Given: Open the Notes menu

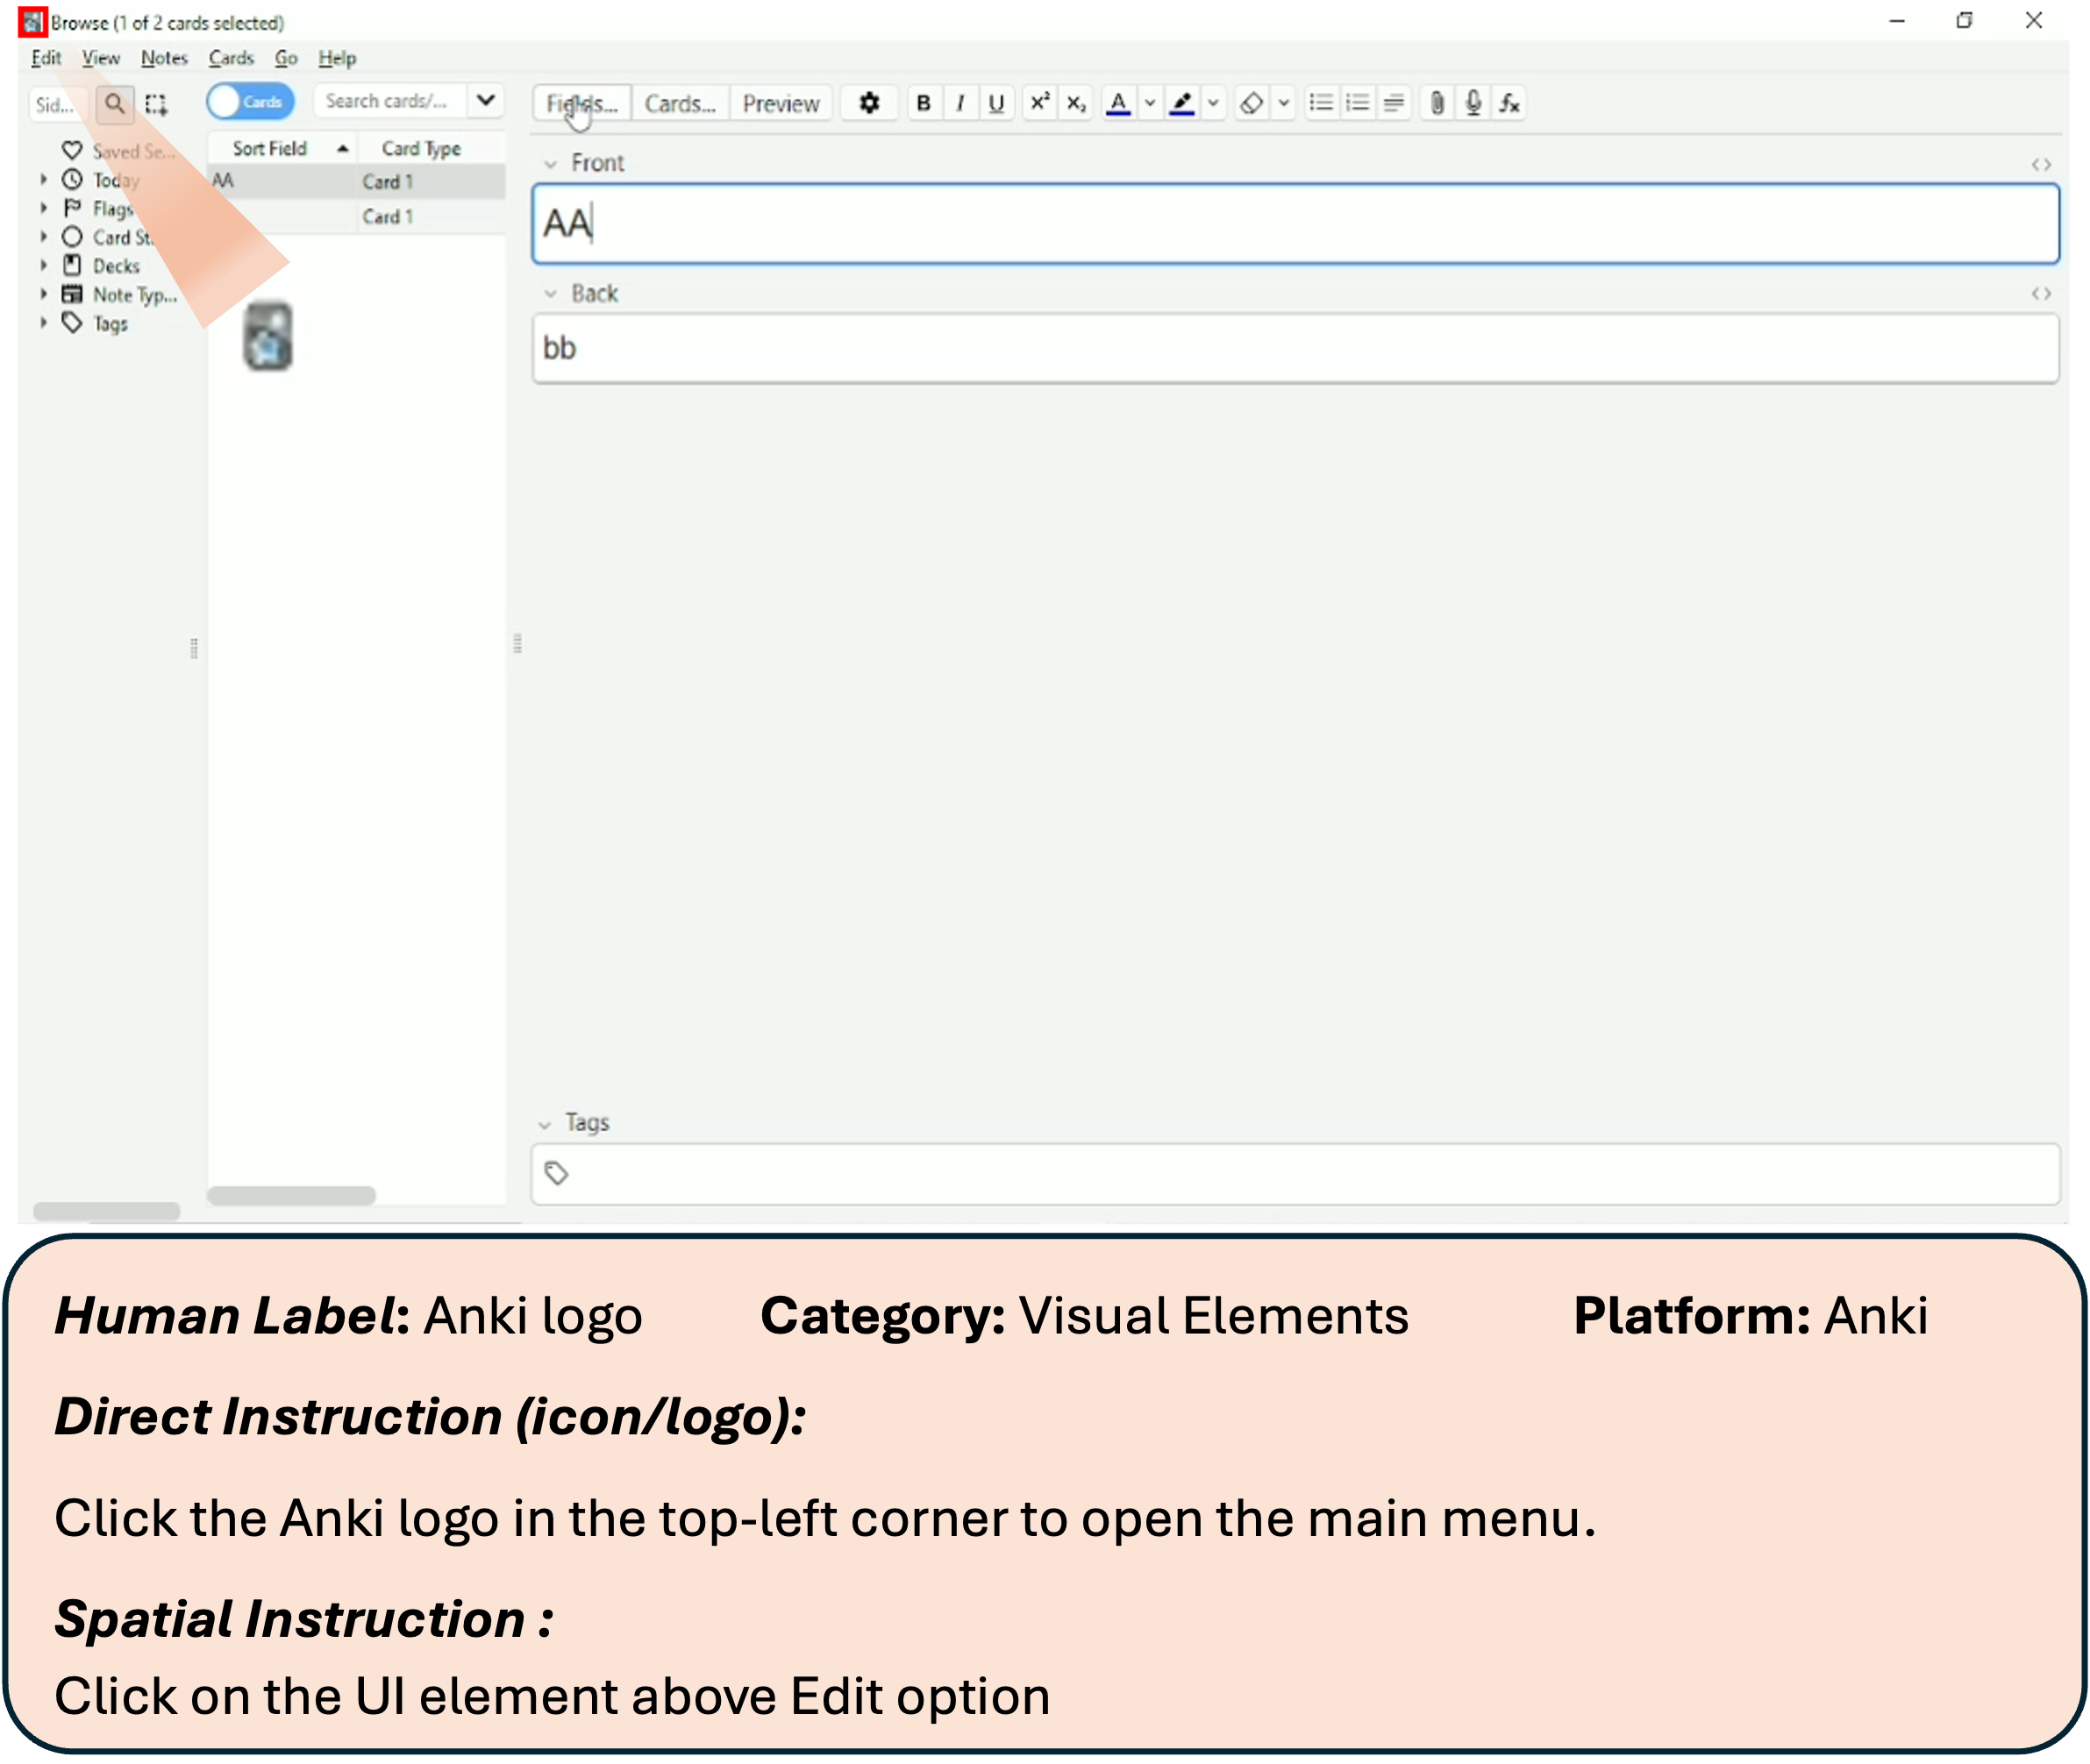Looking at the screenshot, I should pyautogui.click(x=164, y=58).
